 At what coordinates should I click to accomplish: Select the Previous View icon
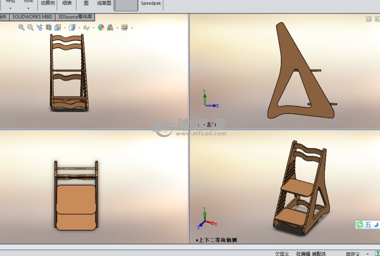click(40, 27)
